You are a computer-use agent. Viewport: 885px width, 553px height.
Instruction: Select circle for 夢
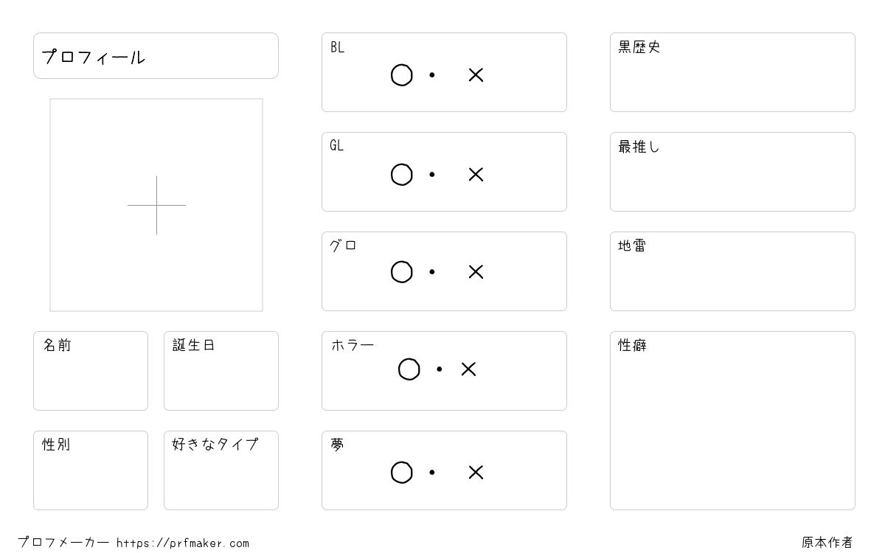(401, 473)
